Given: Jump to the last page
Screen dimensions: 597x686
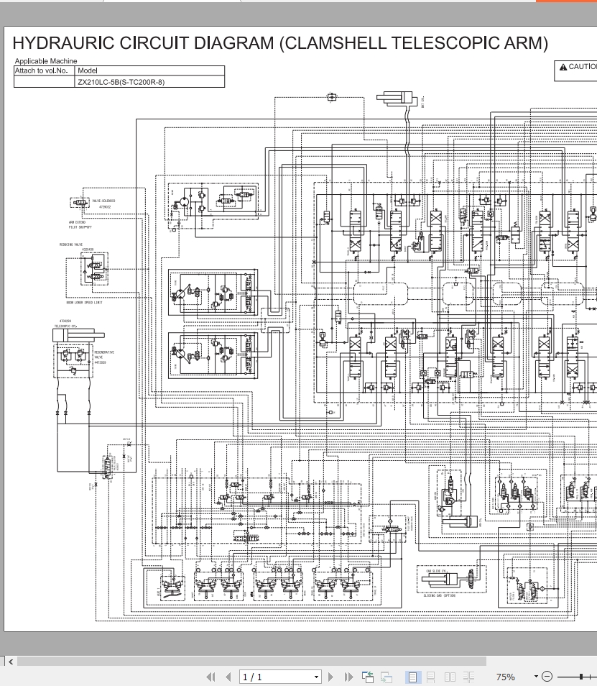Looking at the screenshot, I should (x=348, y=677).
